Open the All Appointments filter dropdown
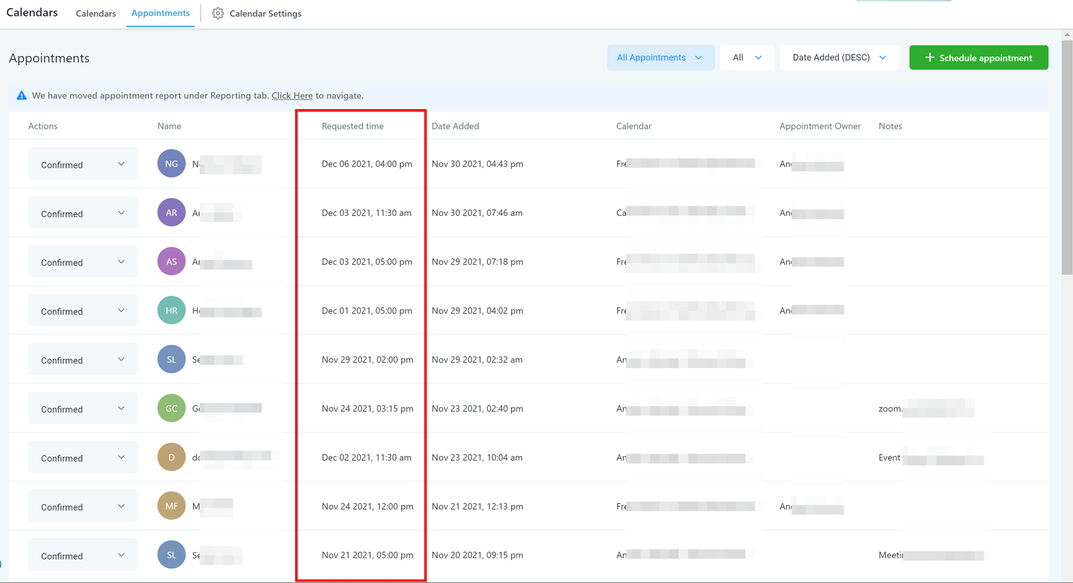The width and height of the screenshot is (1073, 583). (x=660, y=58)
